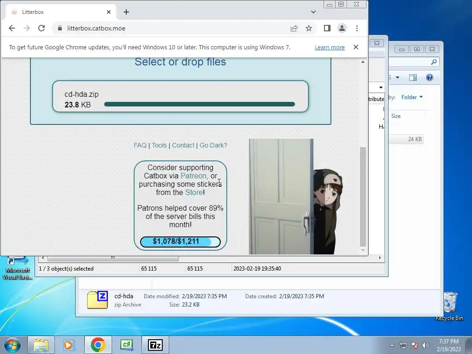Switch to 7-Zip in the taskbar

[x=155, y=345]
